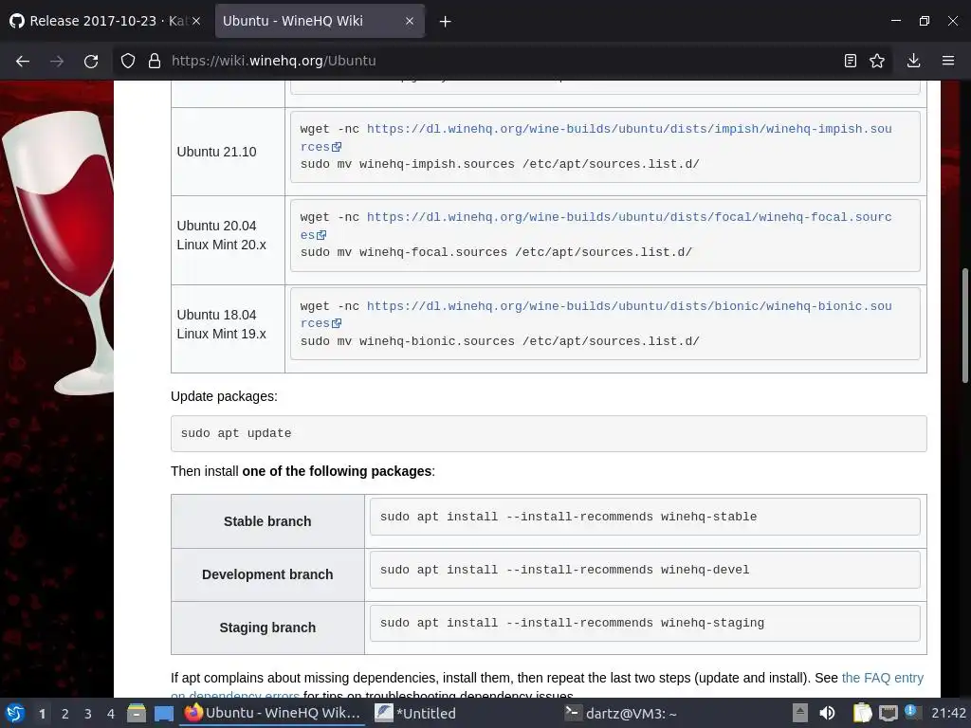Click the 'Staging branch' table header
This screenshot has width=971, height=728.
coord(267,628)
